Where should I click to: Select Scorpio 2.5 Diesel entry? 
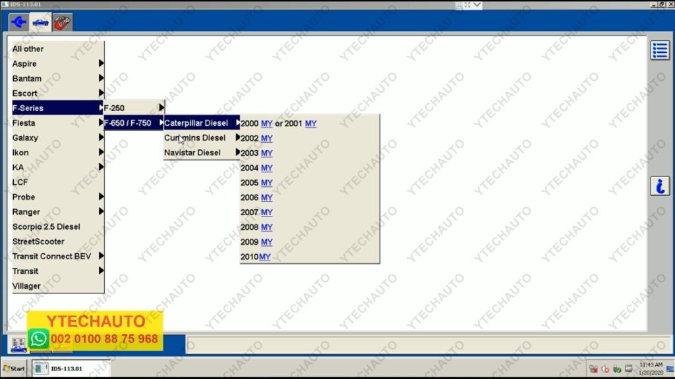point(58,226)
